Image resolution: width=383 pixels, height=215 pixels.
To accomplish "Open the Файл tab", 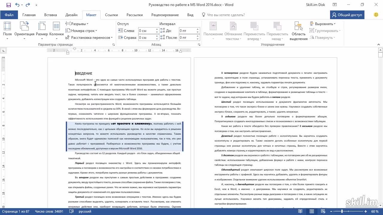I will 9,15.
